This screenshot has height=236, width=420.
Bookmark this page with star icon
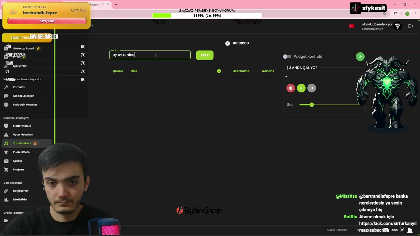coord(385,14)
